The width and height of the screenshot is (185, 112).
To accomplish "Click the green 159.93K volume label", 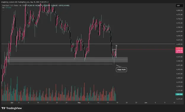I will point(179,94).
